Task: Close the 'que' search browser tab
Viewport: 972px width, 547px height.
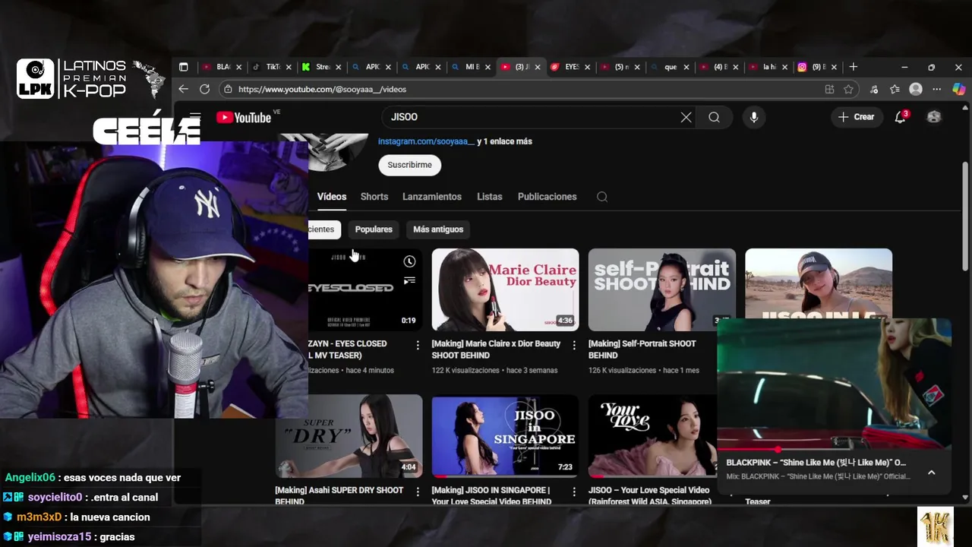Action: (686, 67)
